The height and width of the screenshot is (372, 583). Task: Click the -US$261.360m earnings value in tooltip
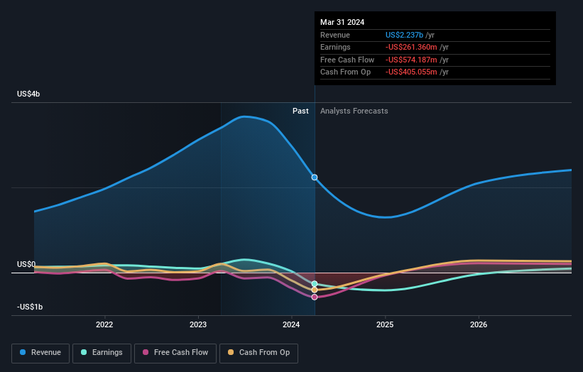[411, 47]
